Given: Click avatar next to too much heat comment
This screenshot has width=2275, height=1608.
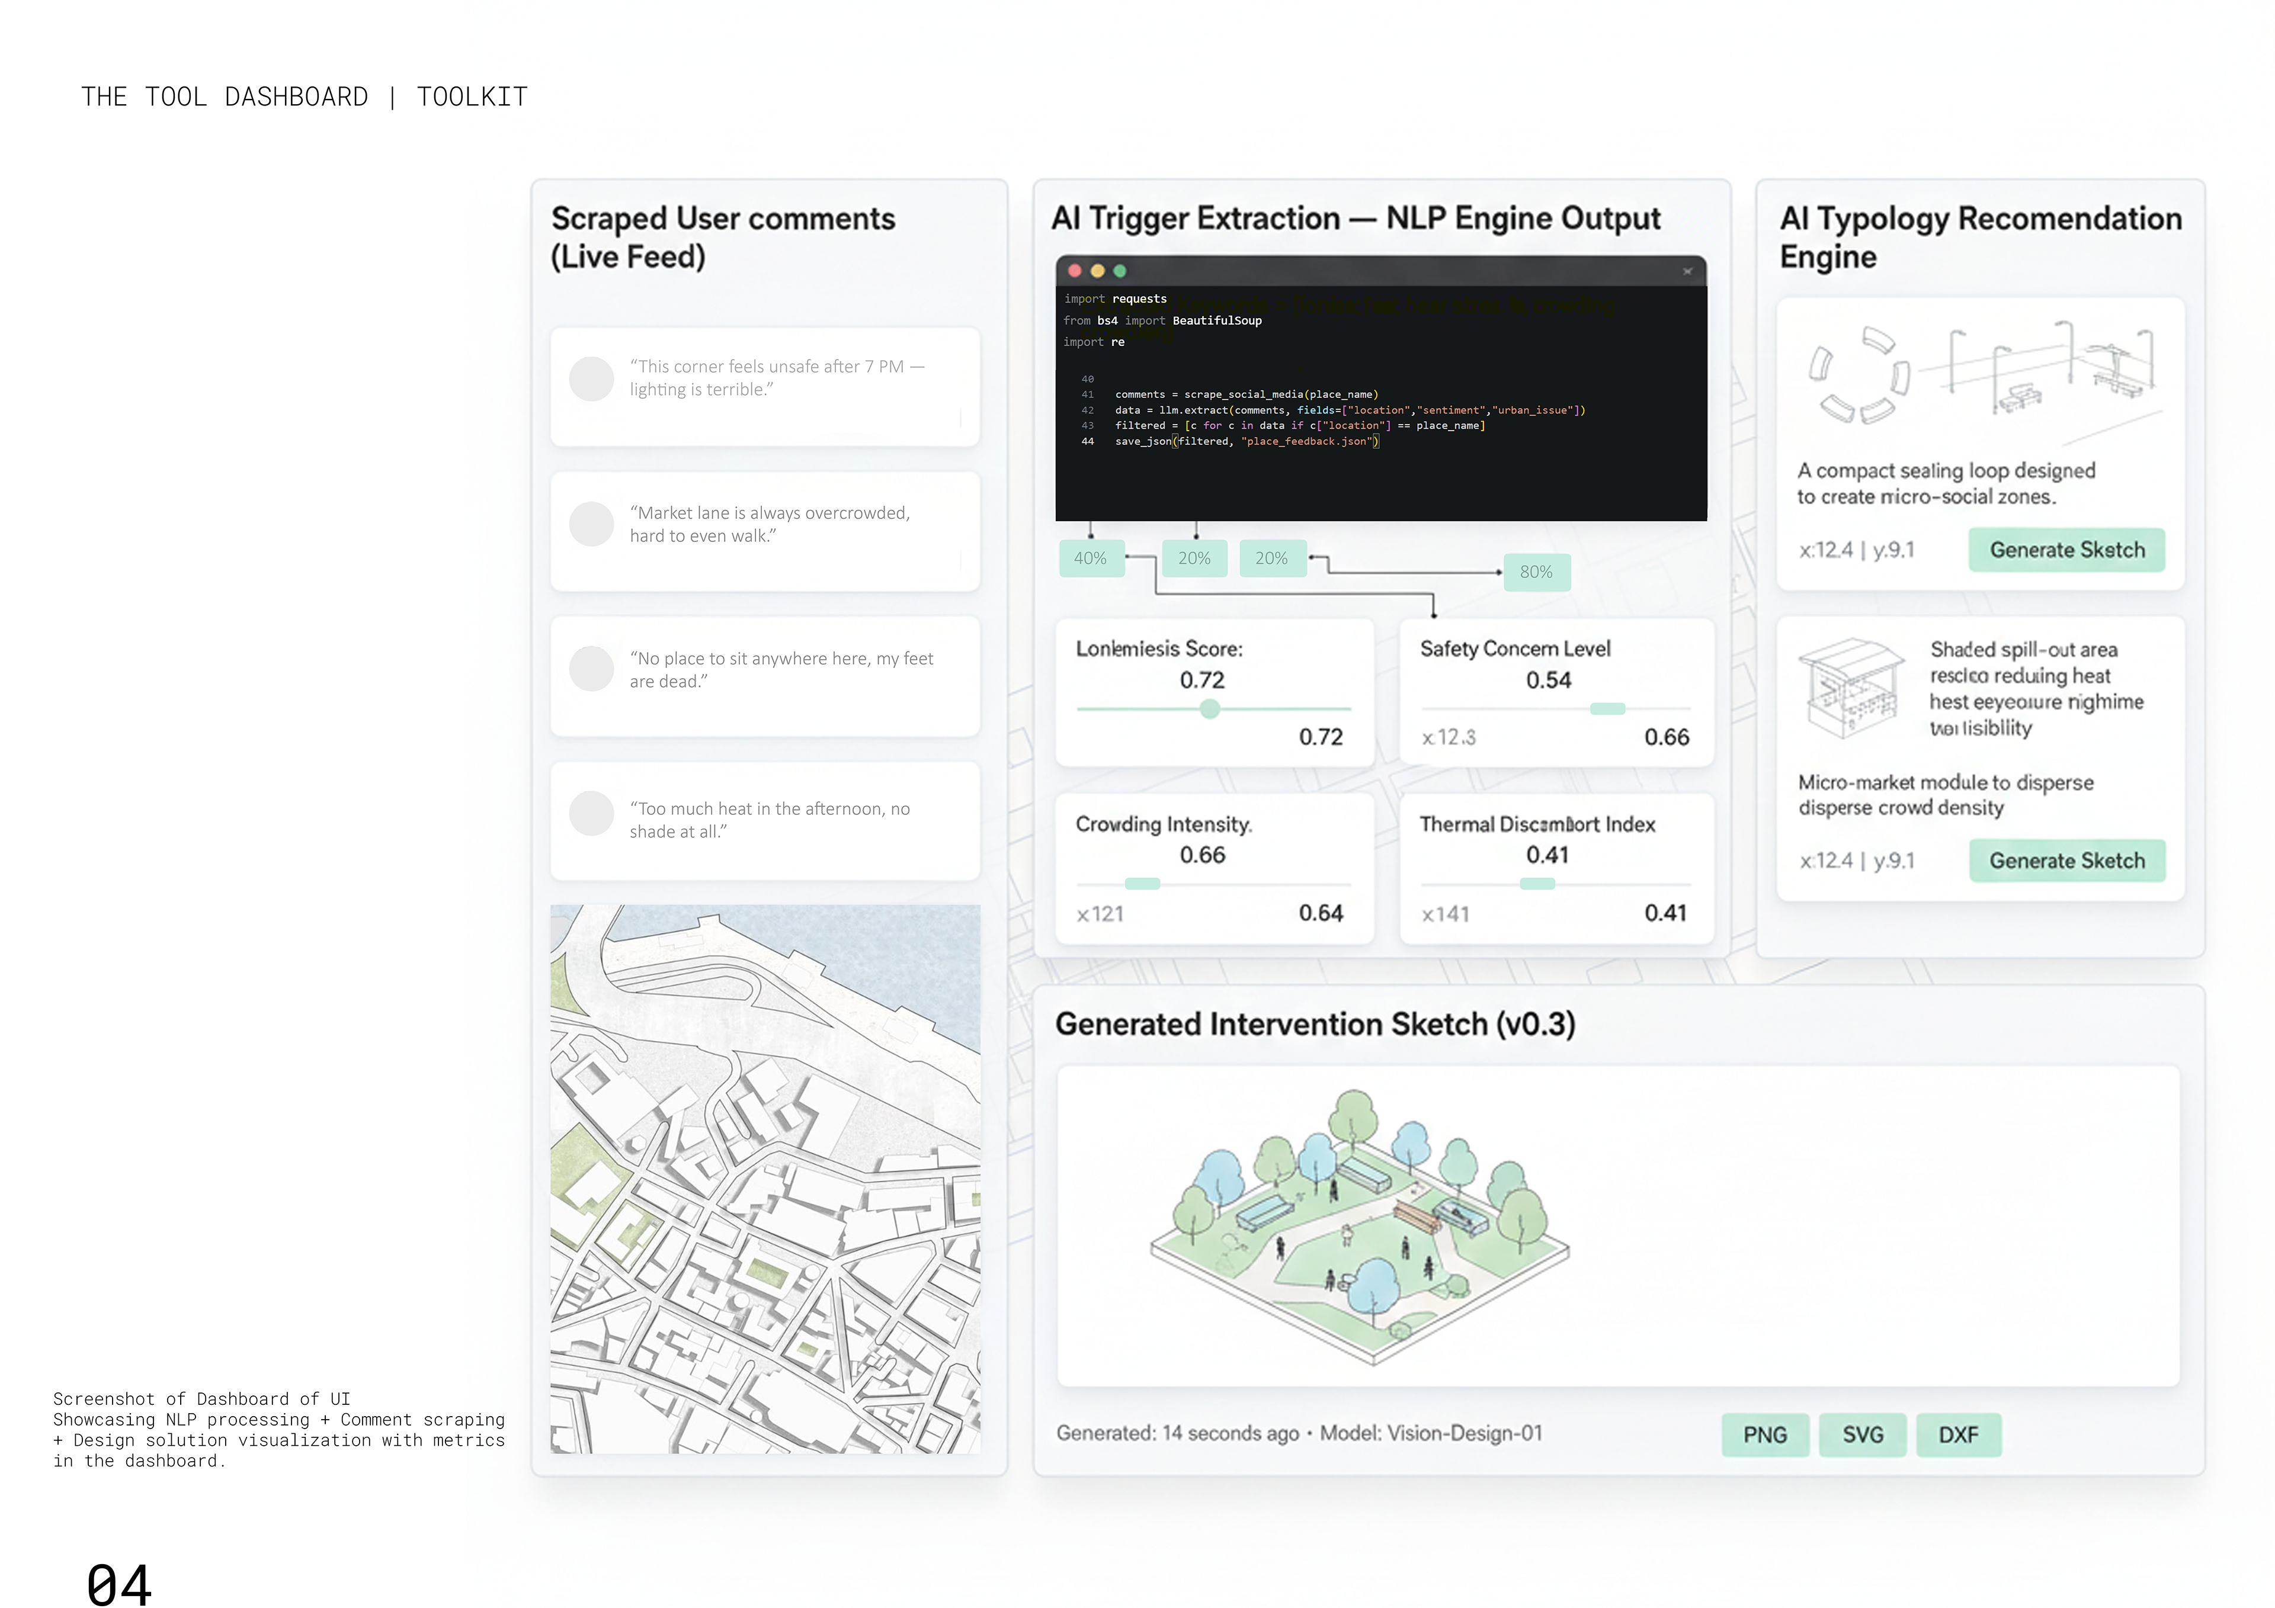Looking at the screenshot, I should coord(591,813).
